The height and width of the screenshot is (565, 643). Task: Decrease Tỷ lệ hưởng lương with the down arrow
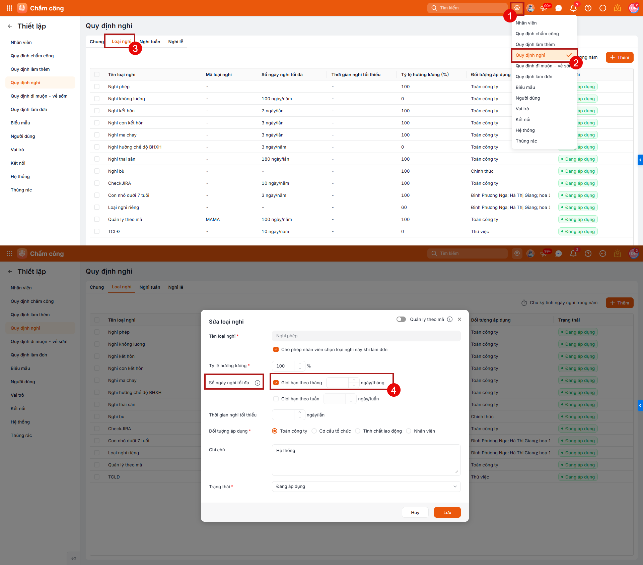click(300, 369)
